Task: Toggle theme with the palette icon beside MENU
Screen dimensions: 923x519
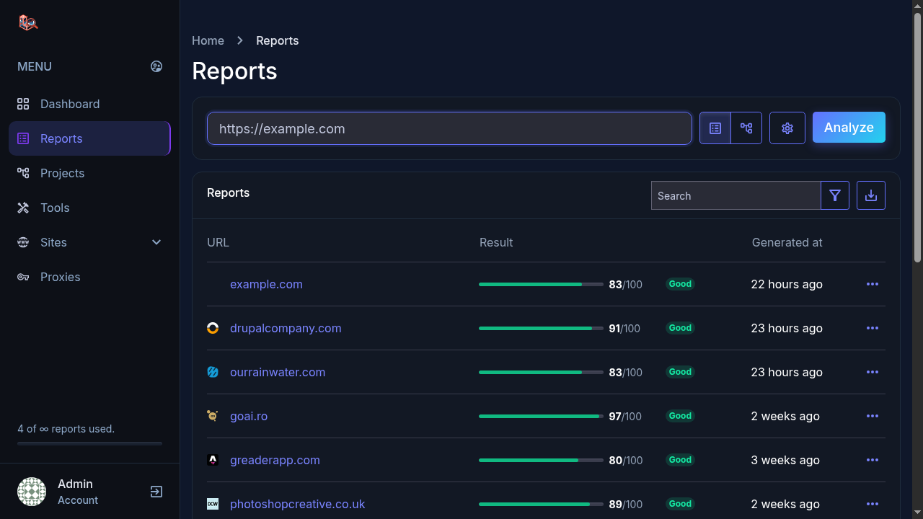Action: (156, 66)
